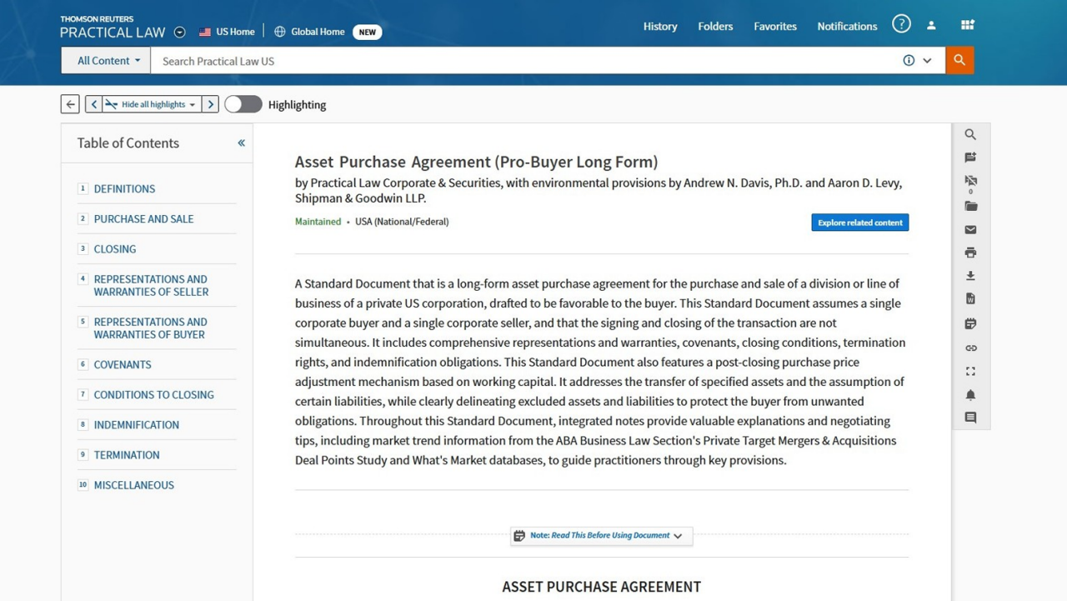Print the Asset Purchase Agreement document
This screenshot has width=1067, height=601.
coord(970,252)
